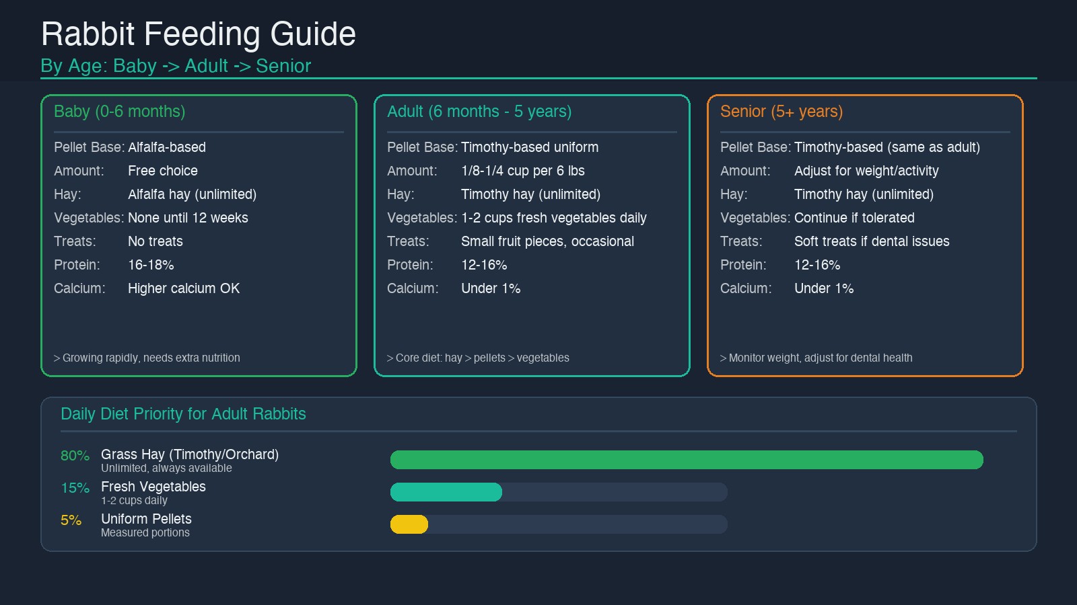The width and height of the screenshot is (1077, 605).
Task: Click 'Timothy-based uniform' in Adult card
Action: point(530,147)
